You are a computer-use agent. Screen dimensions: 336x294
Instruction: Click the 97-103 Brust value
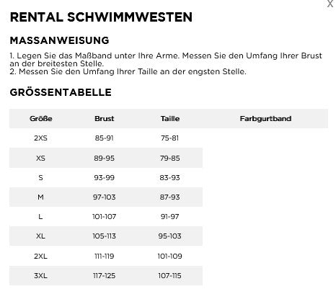(105, 197)
